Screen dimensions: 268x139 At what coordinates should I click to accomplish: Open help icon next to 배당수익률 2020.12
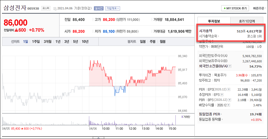(229, 105)
